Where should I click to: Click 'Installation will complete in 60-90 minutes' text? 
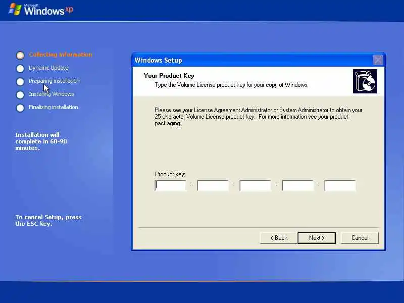[41, 141]
